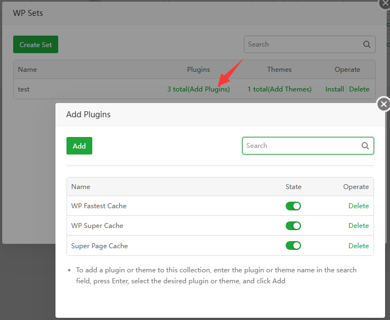Close the Add Plugins dialog
390x320 pixels.
click(383, 104)
